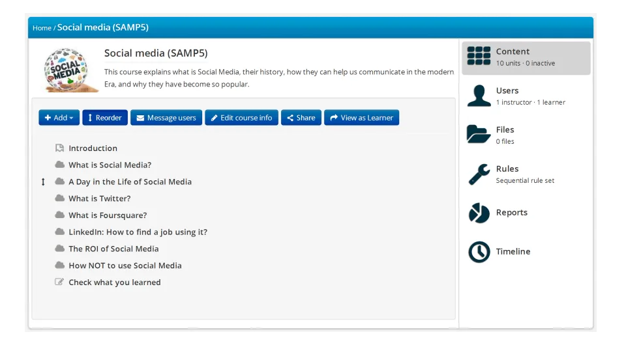Open The ROI of Social Media unit
626x345 pixels.
coord(113,249)
